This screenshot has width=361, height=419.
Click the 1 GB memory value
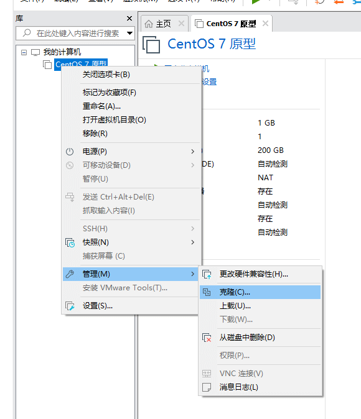point(266,123)
